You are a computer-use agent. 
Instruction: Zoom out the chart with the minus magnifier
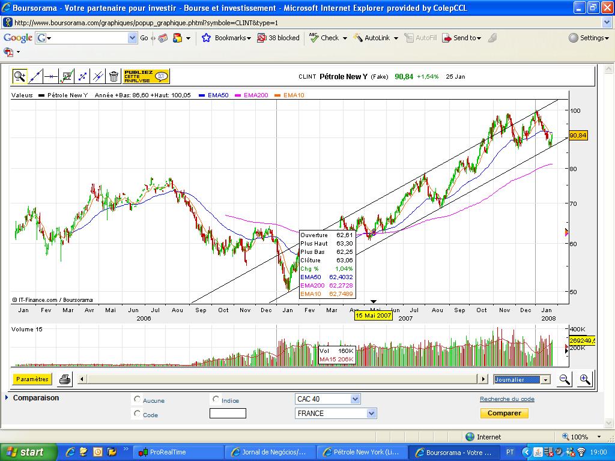click(x=565, y=379)
